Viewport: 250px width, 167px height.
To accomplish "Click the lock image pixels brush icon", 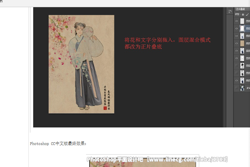I will click(247, 14).
